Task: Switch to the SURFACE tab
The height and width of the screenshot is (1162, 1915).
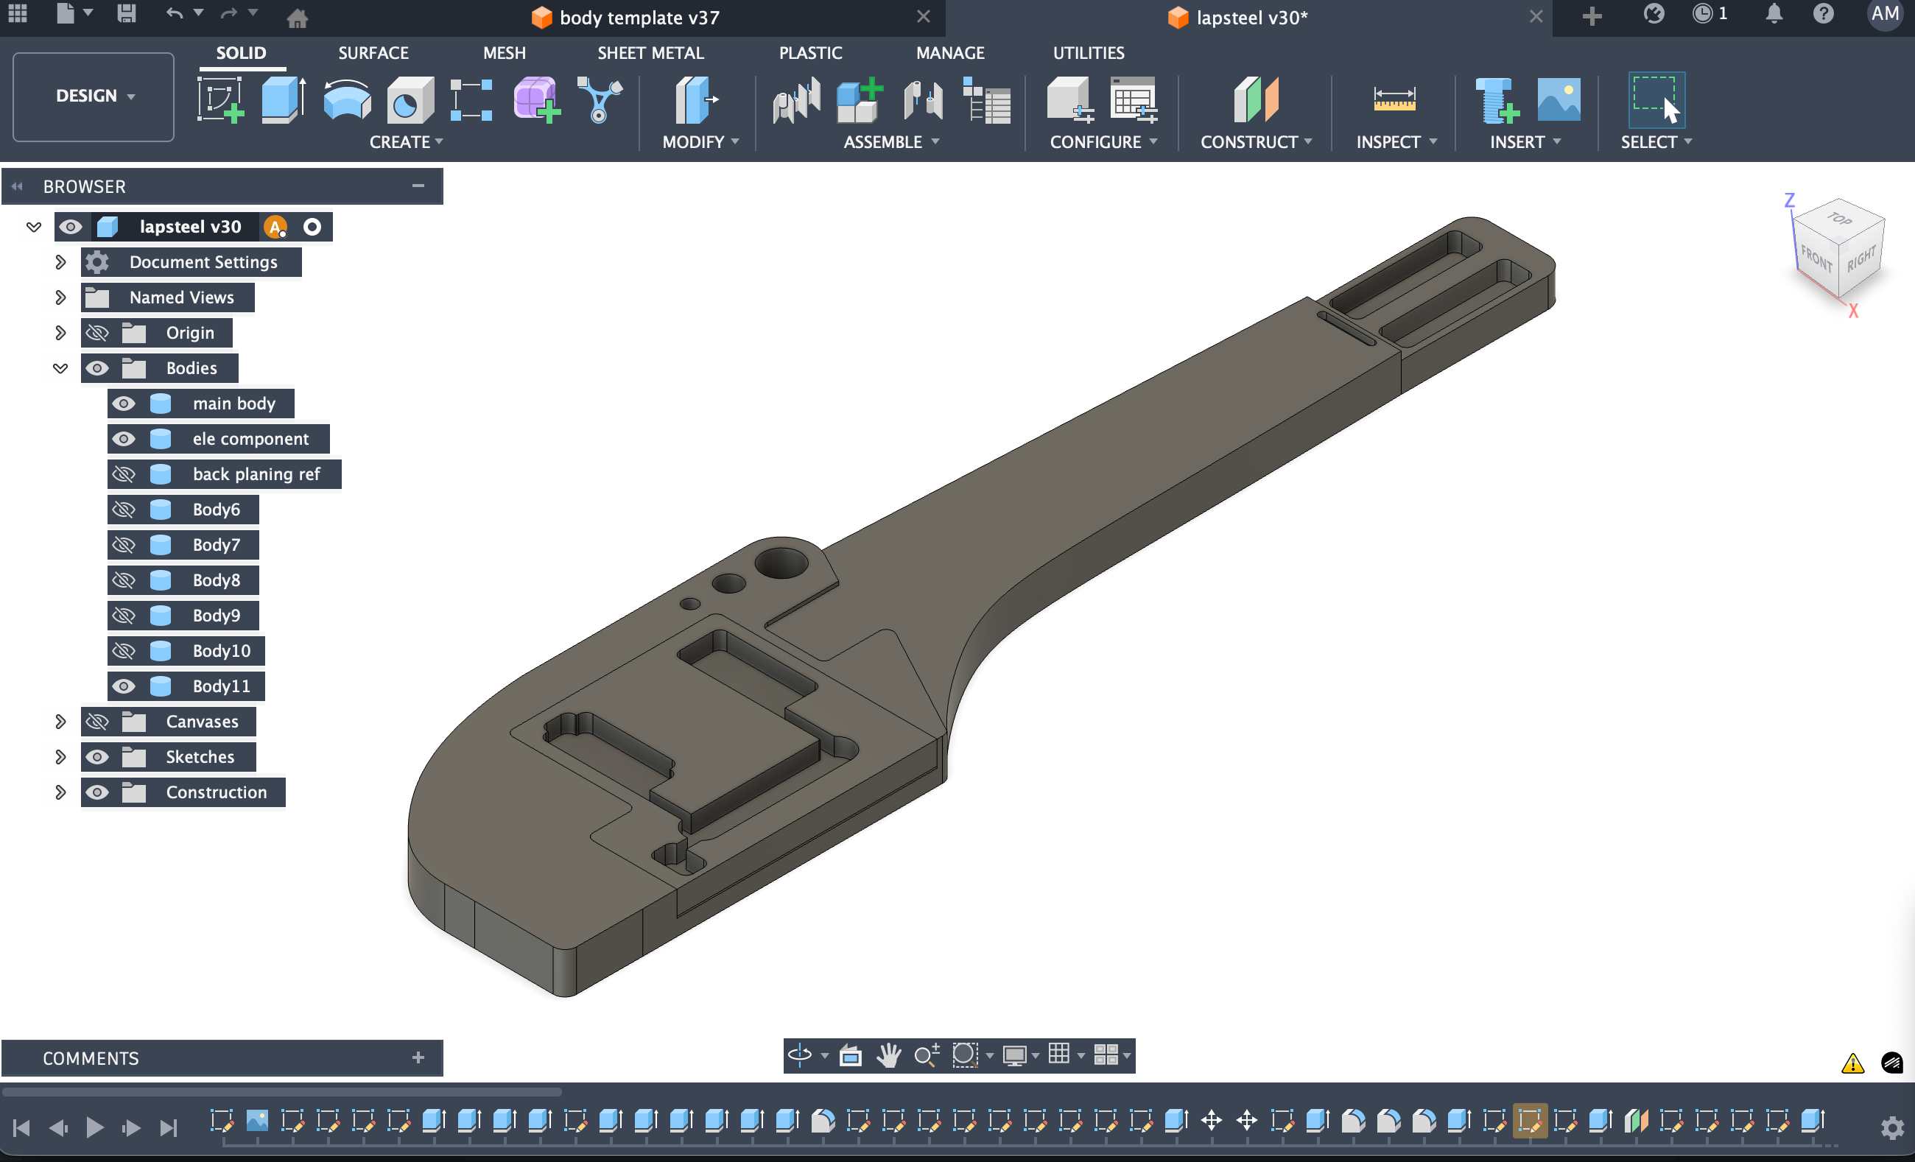Action: pos(373,53)
